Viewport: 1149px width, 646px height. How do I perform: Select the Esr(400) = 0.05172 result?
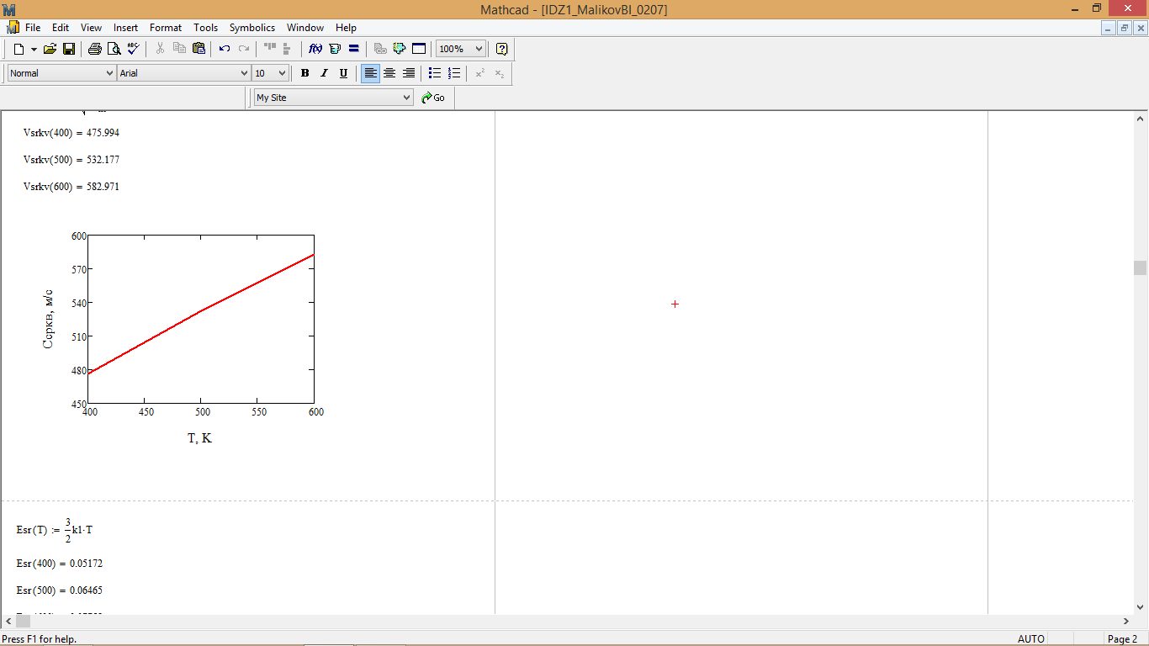(x=60, y=564)
